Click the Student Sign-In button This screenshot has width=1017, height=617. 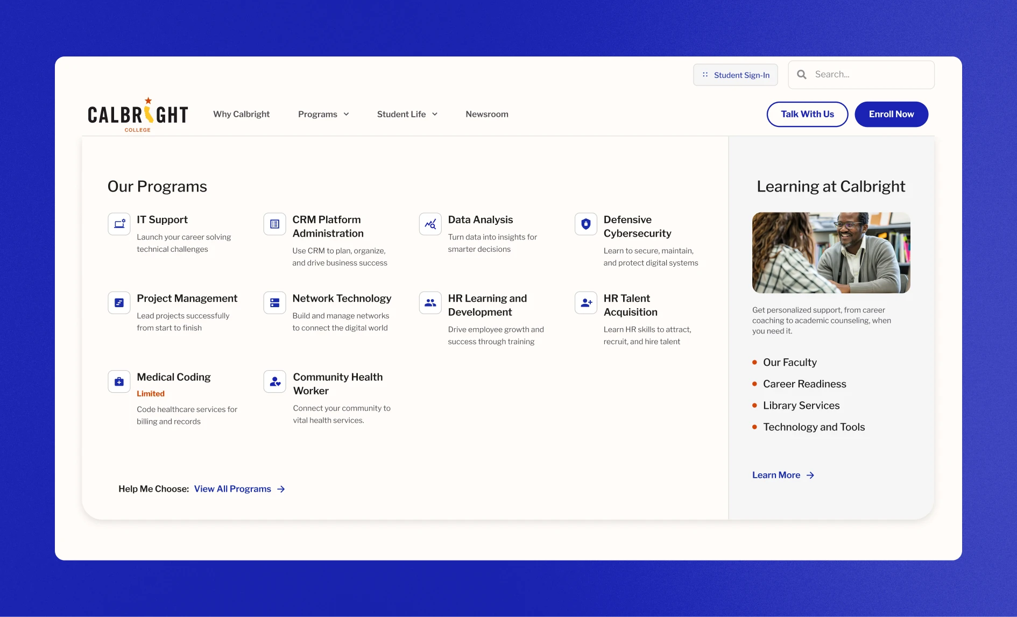736,75
